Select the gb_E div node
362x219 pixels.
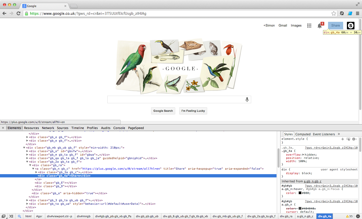point(56,183)
